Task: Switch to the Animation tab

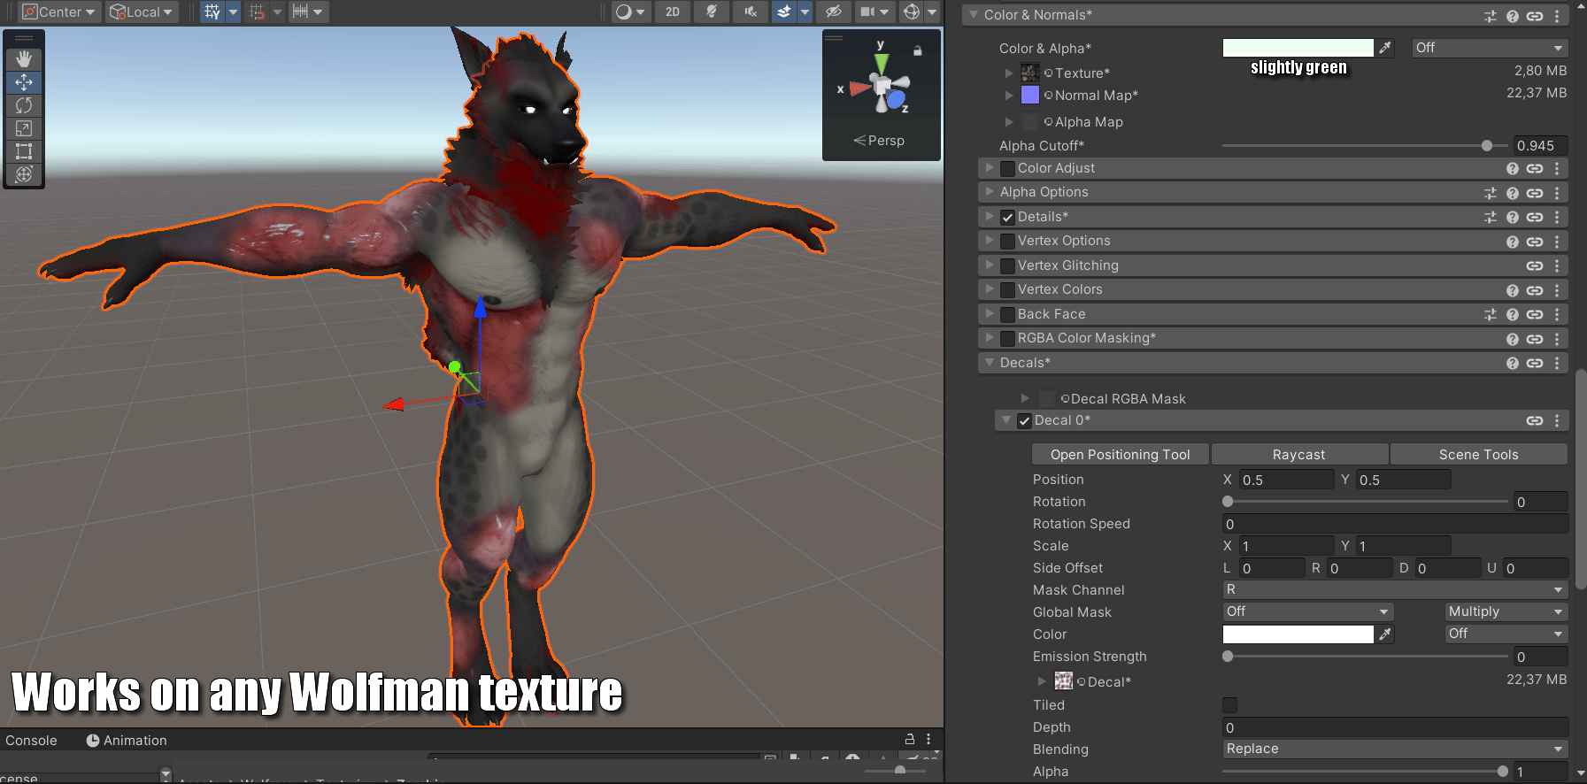Action: coord(126,741)
